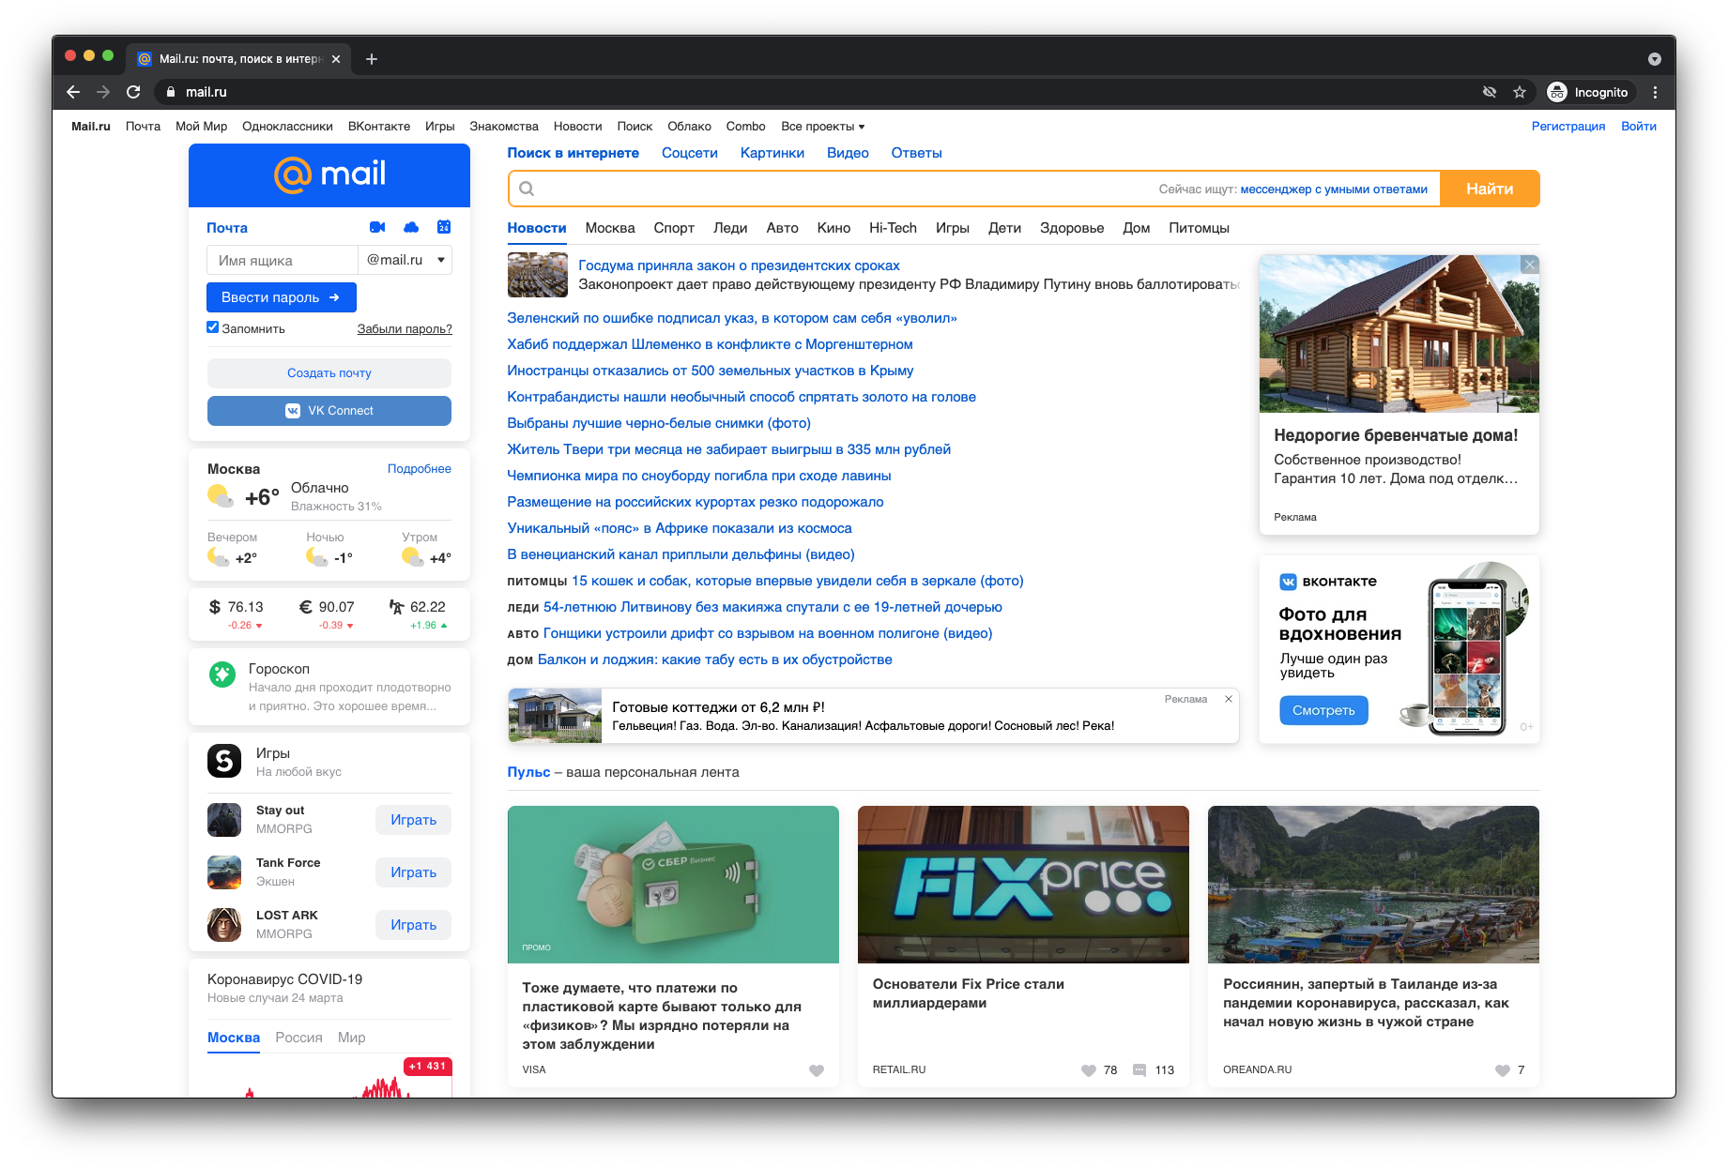
Task: Switch COVID stats to Россия tab
Action: tap(298, 1038)
